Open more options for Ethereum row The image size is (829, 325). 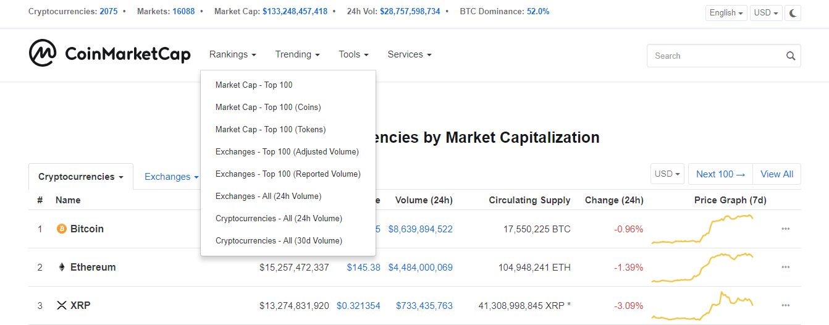785,267
